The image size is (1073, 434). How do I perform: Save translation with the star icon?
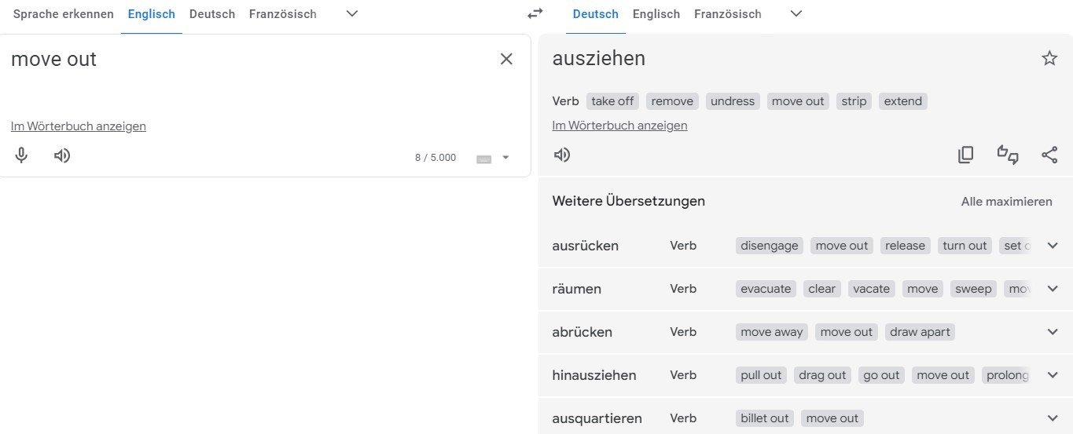(x=1049, y=58)
